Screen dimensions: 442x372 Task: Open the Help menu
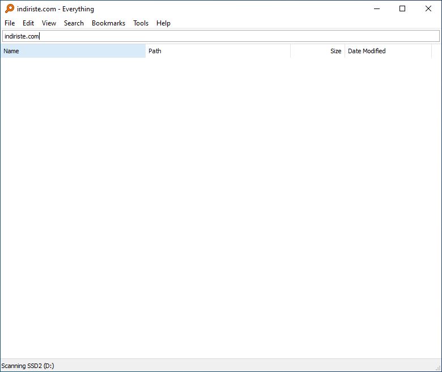tap(163, 23)
